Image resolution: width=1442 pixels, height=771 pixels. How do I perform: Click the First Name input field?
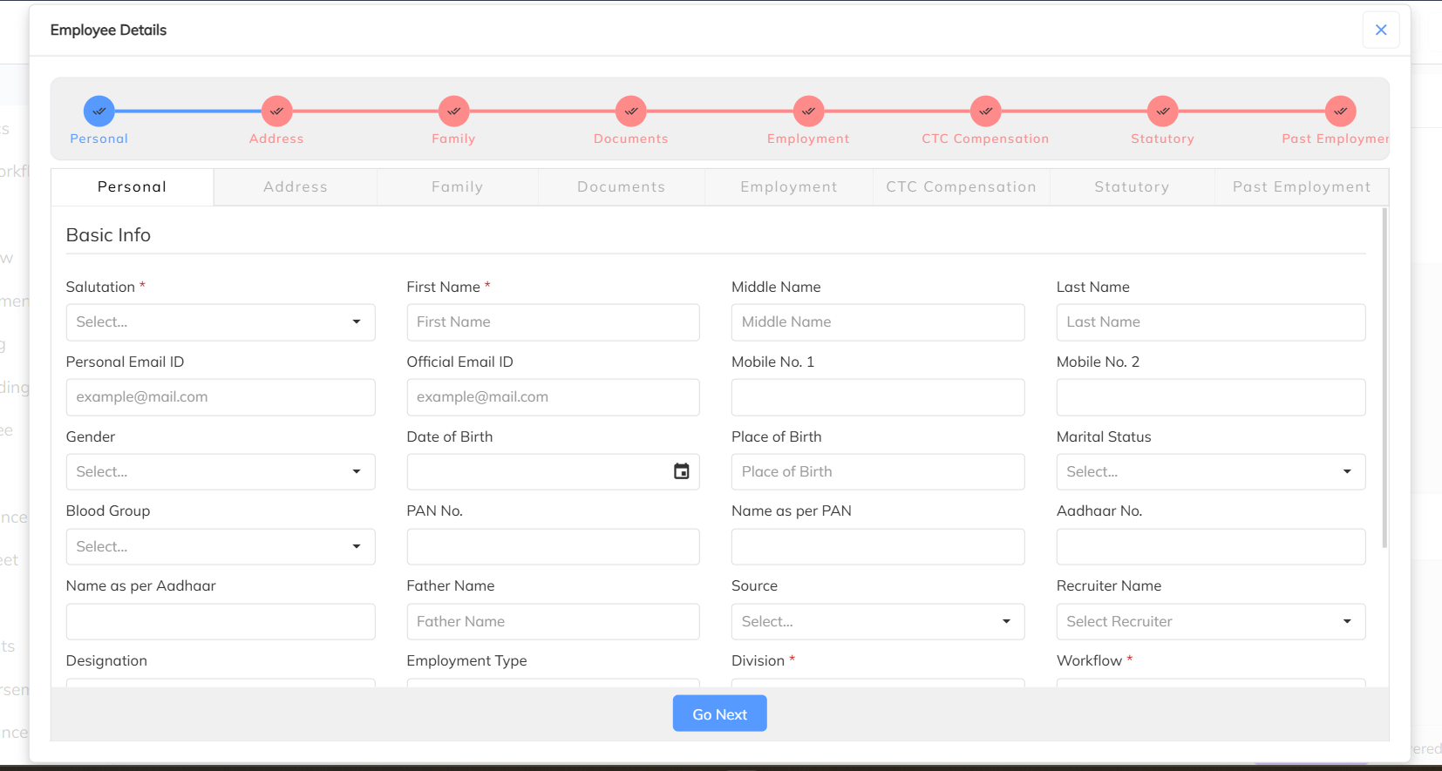click(x=553, y=322)
